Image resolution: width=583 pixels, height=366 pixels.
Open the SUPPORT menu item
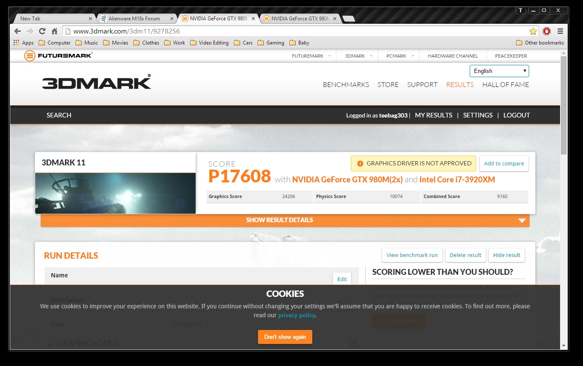coord(422,84)
